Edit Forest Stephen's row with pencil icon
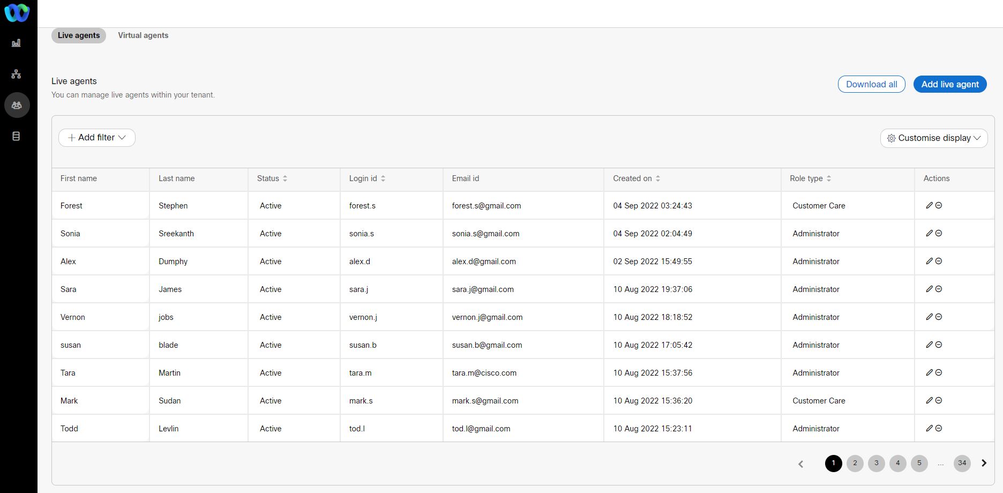Viewport: 1003px width, 493px height. coord(929,205)
